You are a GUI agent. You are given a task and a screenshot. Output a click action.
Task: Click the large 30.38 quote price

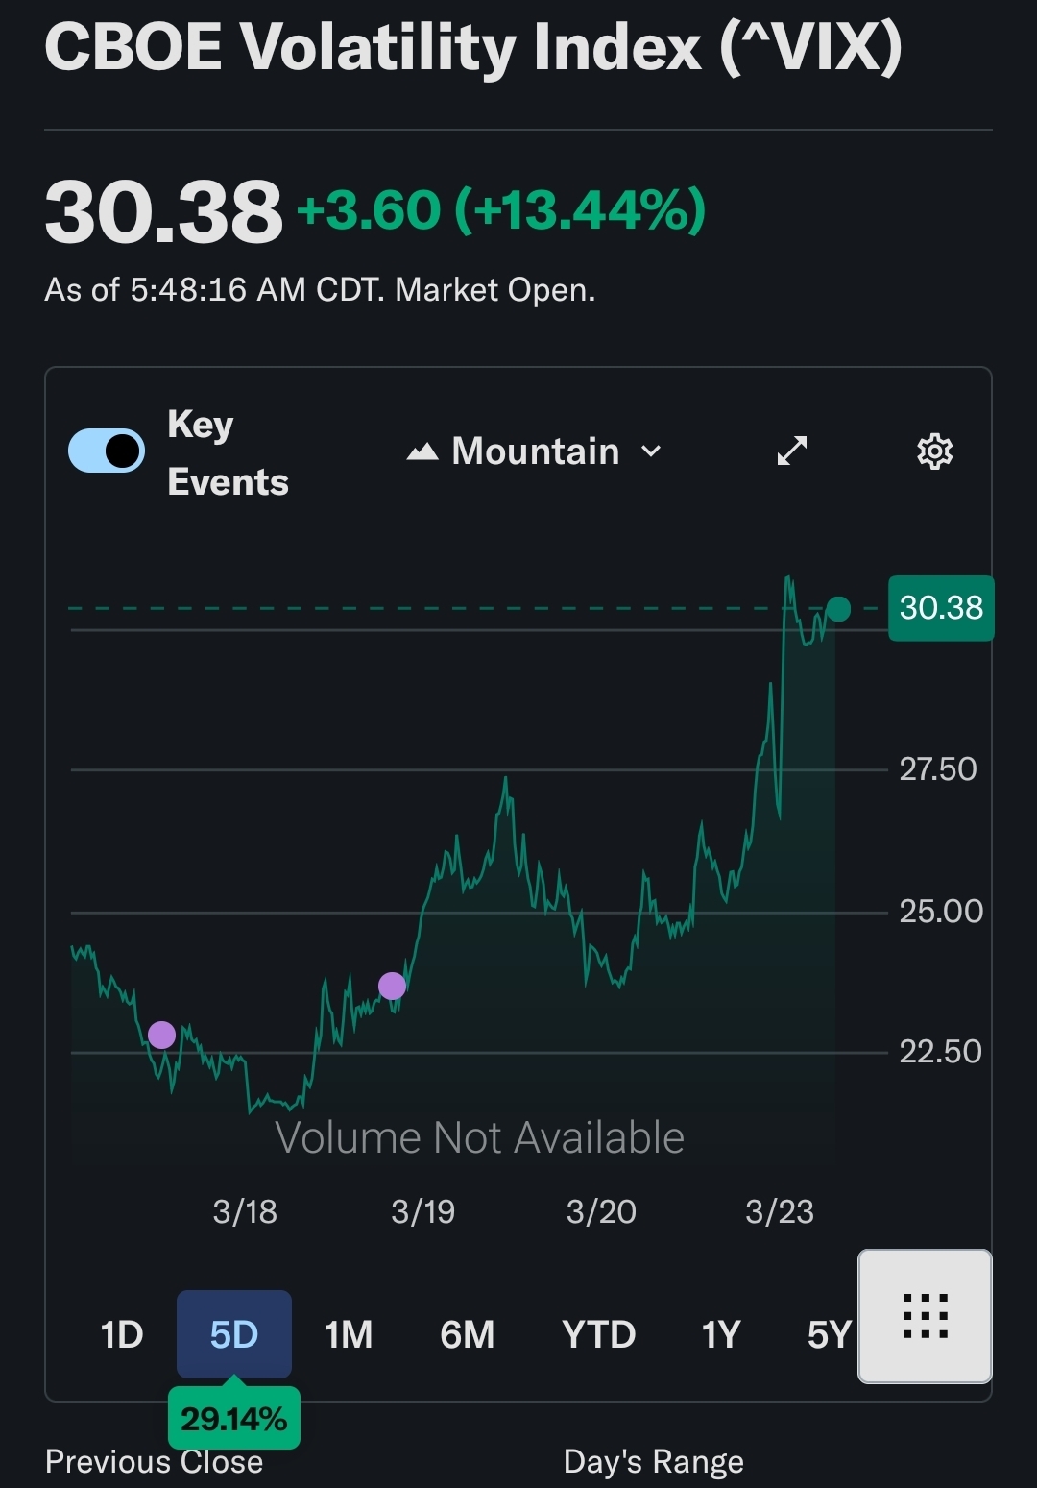pyautogui.click(x=163, y=211)
